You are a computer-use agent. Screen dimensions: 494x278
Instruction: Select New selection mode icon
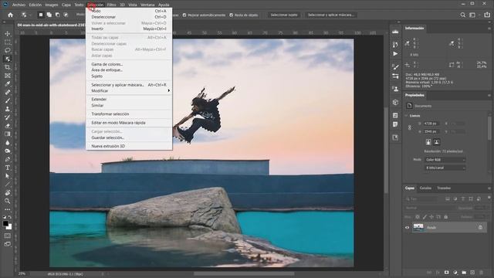[41, 15]
